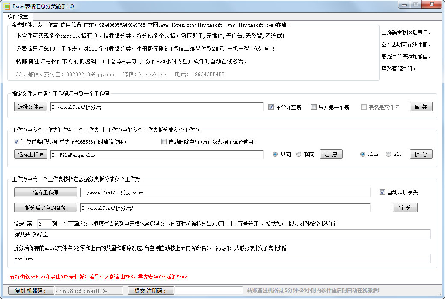The image size is (445, 299).
Task: Click 提交 注册码 to submit registration code
Action: coord(150,290)
